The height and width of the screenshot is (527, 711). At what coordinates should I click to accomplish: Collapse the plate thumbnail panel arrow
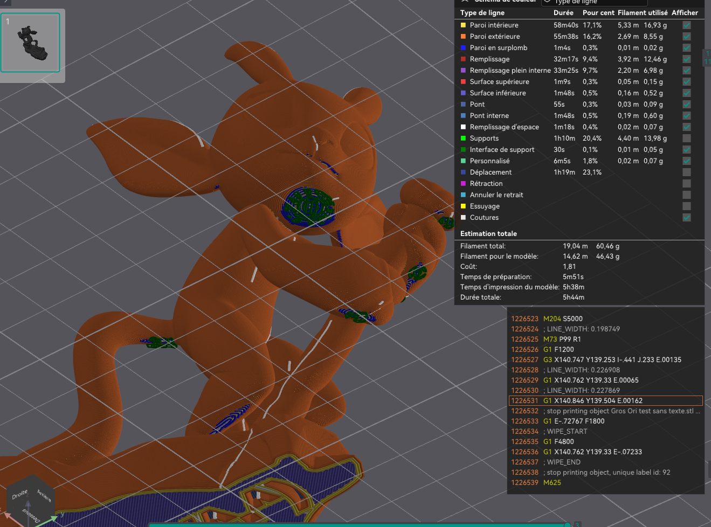[5, 2]
